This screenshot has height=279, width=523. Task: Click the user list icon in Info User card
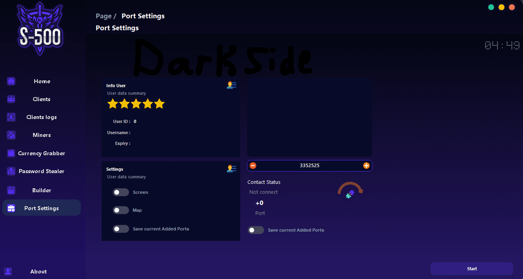pos(231,85)
